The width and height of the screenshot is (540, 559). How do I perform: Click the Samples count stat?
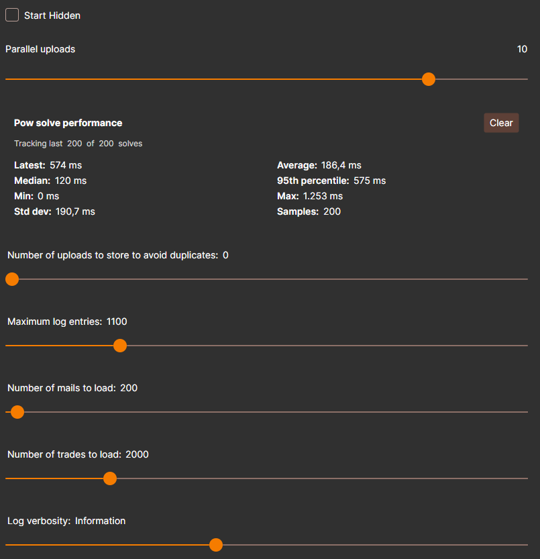(309, 211)
